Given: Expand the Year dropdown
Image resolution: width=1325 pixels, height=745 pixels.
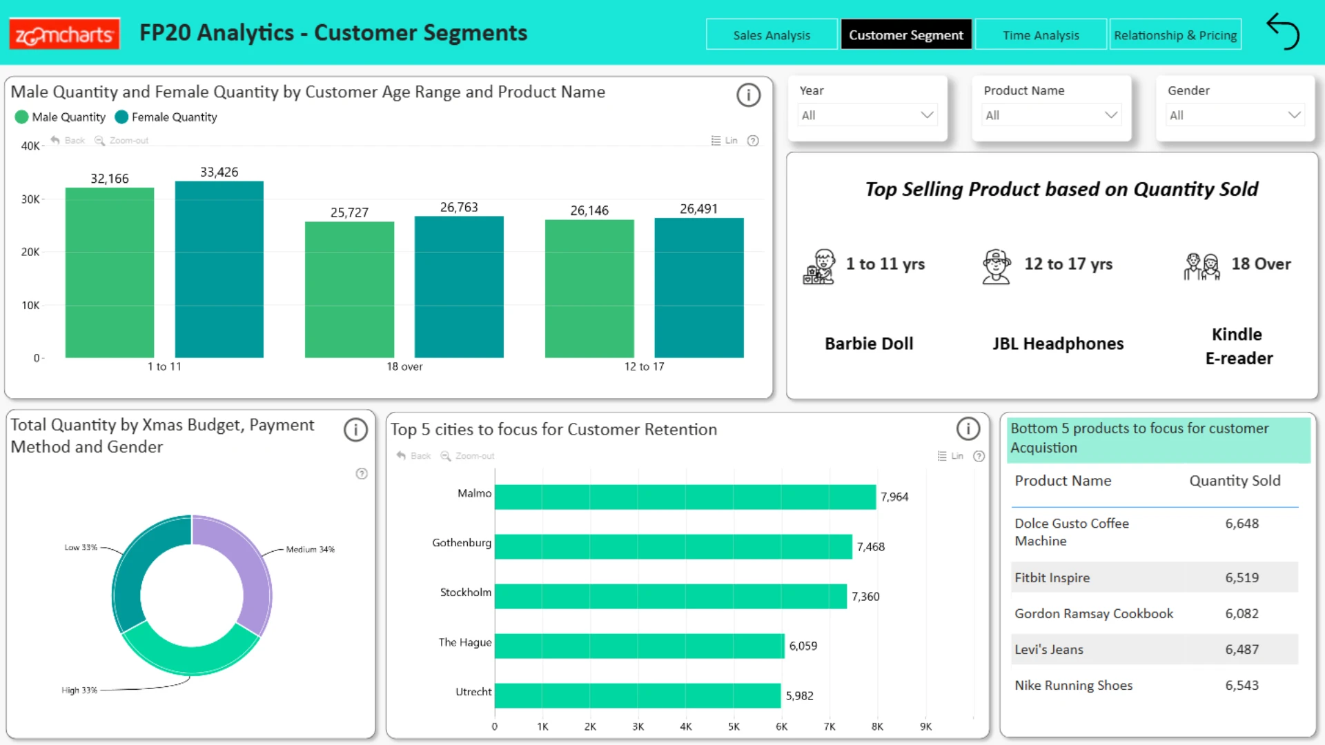Looking at the screenshot, I should (867, 115).
